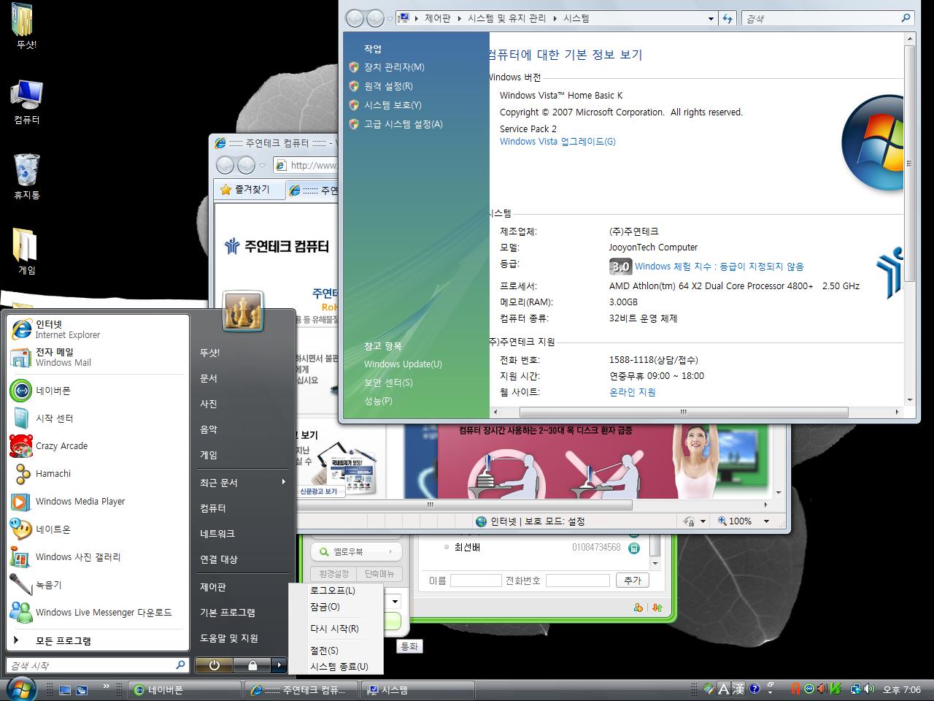Click the refresh button next to the System address bar
This screenshot has width=934, height=701.
click(x=727, y=19)
